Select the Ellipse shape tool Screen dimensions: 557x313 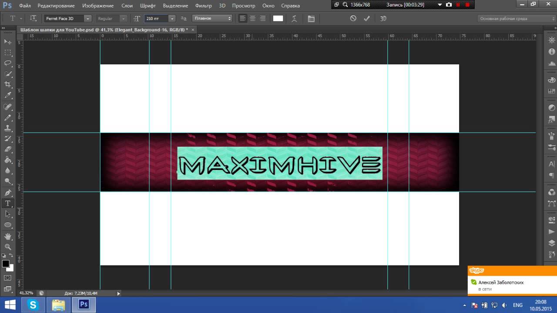pos(8,225)
